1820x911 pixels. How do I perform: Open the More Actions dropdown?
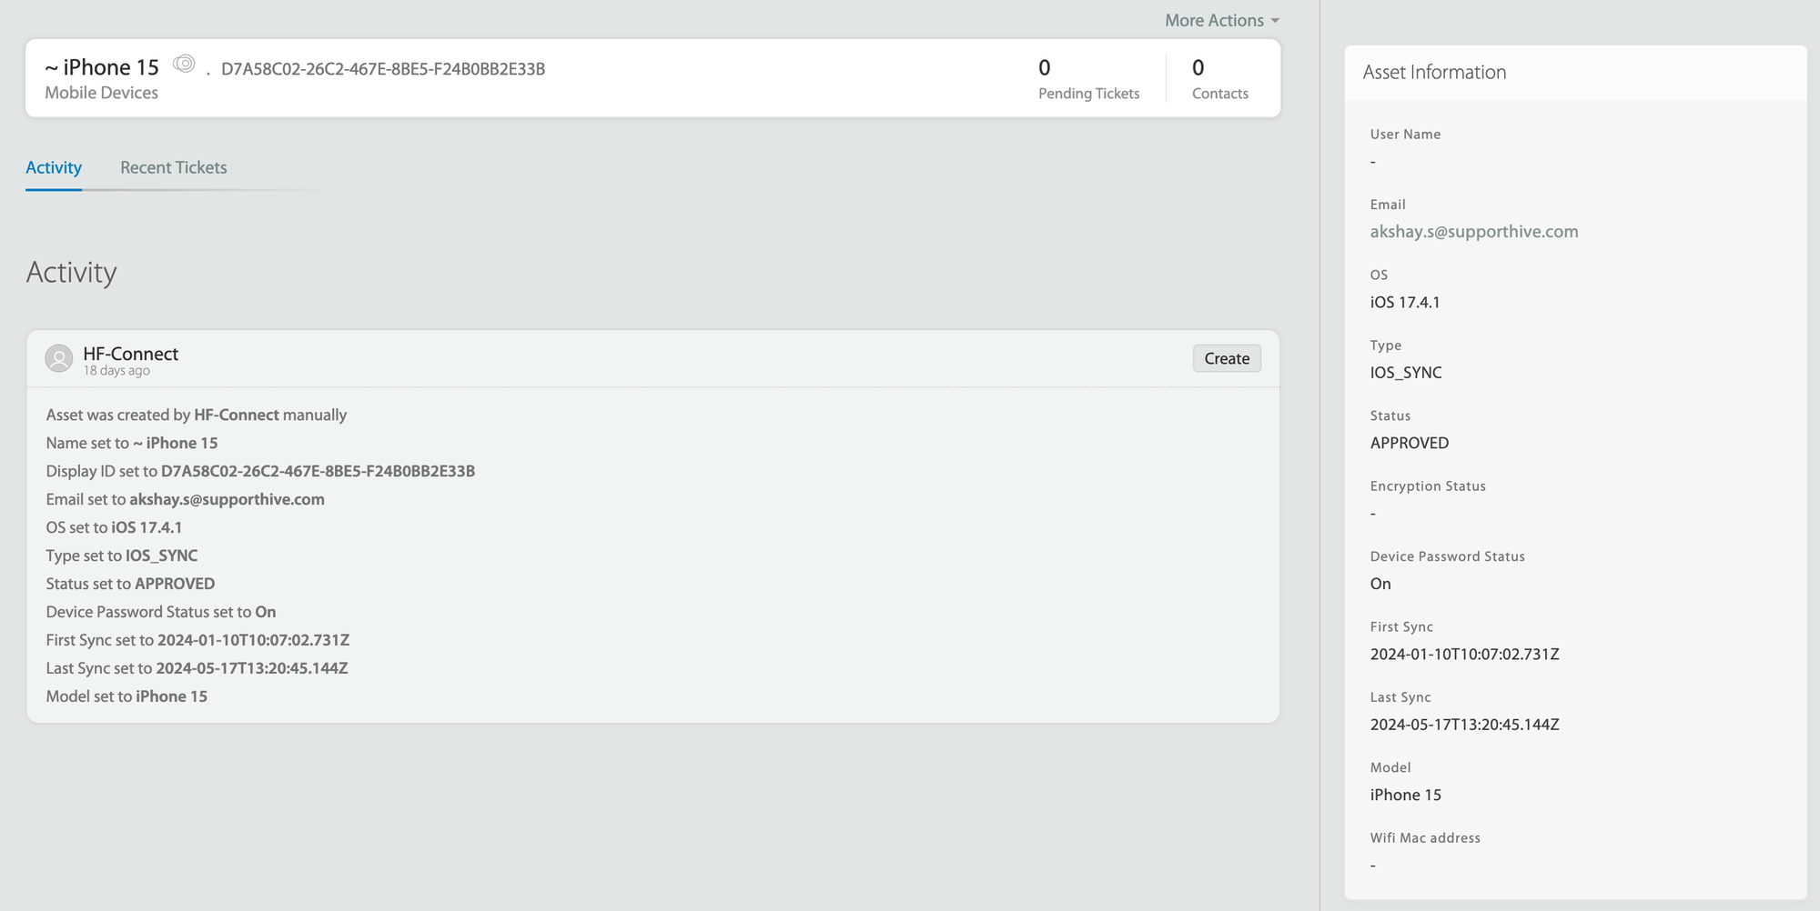(1214, 20)
